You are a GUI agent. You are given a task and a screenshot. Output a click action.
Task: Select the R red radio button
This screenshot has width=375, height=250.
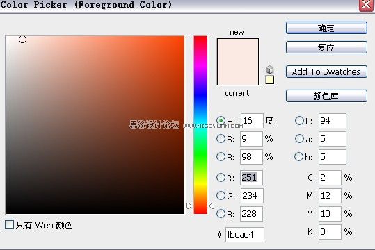[221, 177]
